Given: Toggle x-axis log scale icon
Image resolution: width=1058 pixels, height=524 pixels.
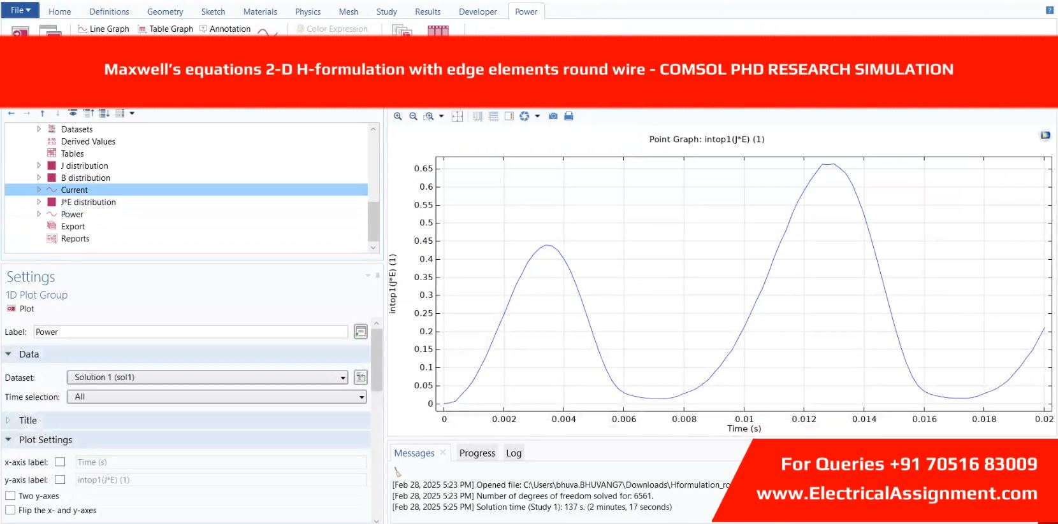Looking at the screenshot, I should [477, 116].
